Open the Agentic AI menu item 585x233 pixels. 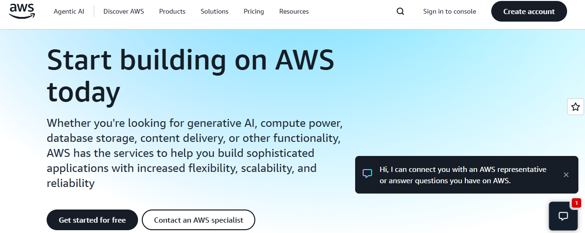tap(69, 11)
